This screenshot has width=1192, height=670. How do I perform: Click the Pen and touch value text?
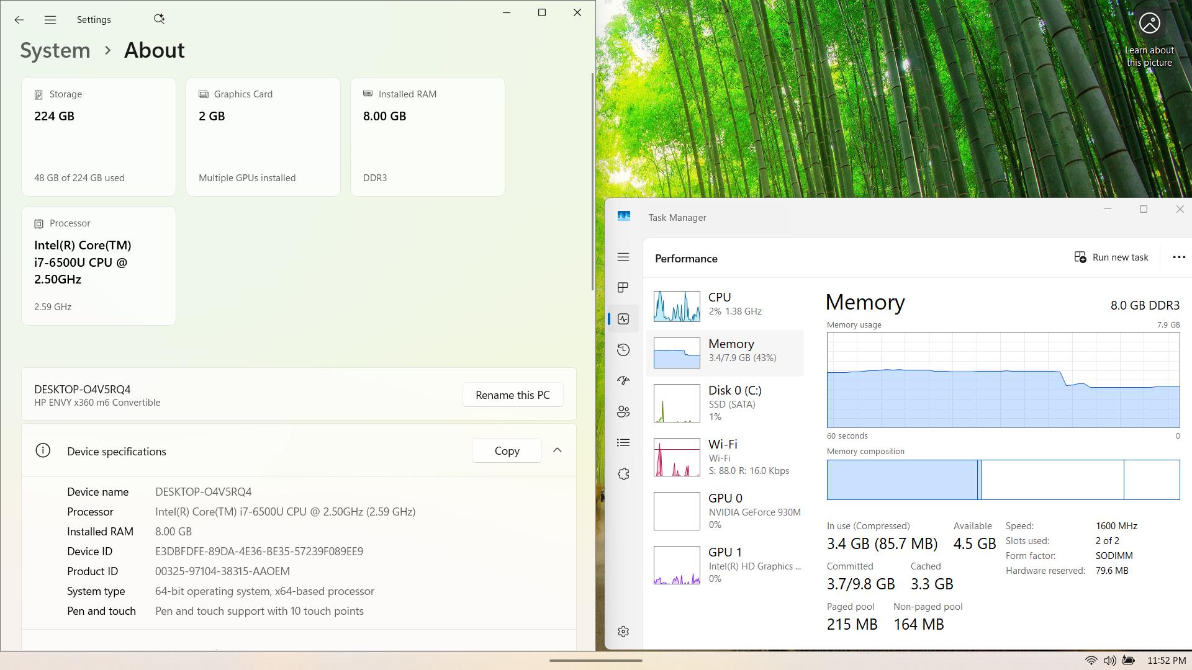(x=260, y=611)
